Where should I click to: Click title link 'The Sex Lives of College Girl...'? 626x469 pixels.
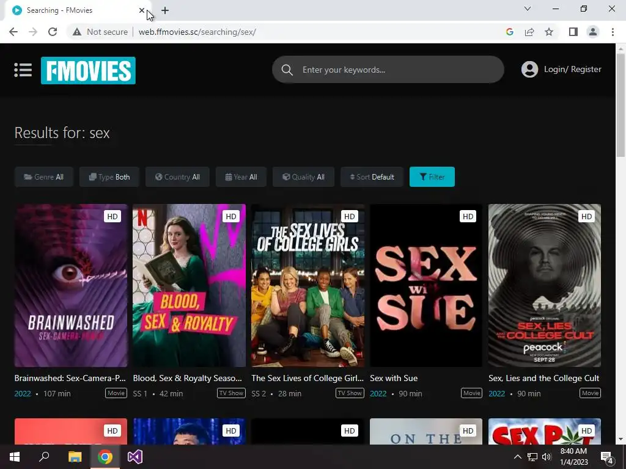click(308, 378)
